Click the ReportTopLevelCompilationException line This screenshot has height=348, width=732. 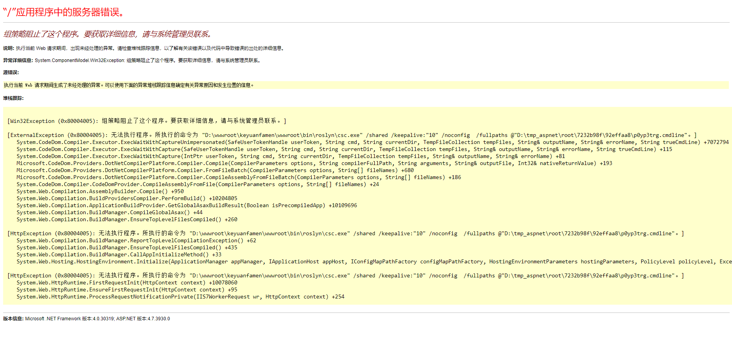tap(136, 241)
